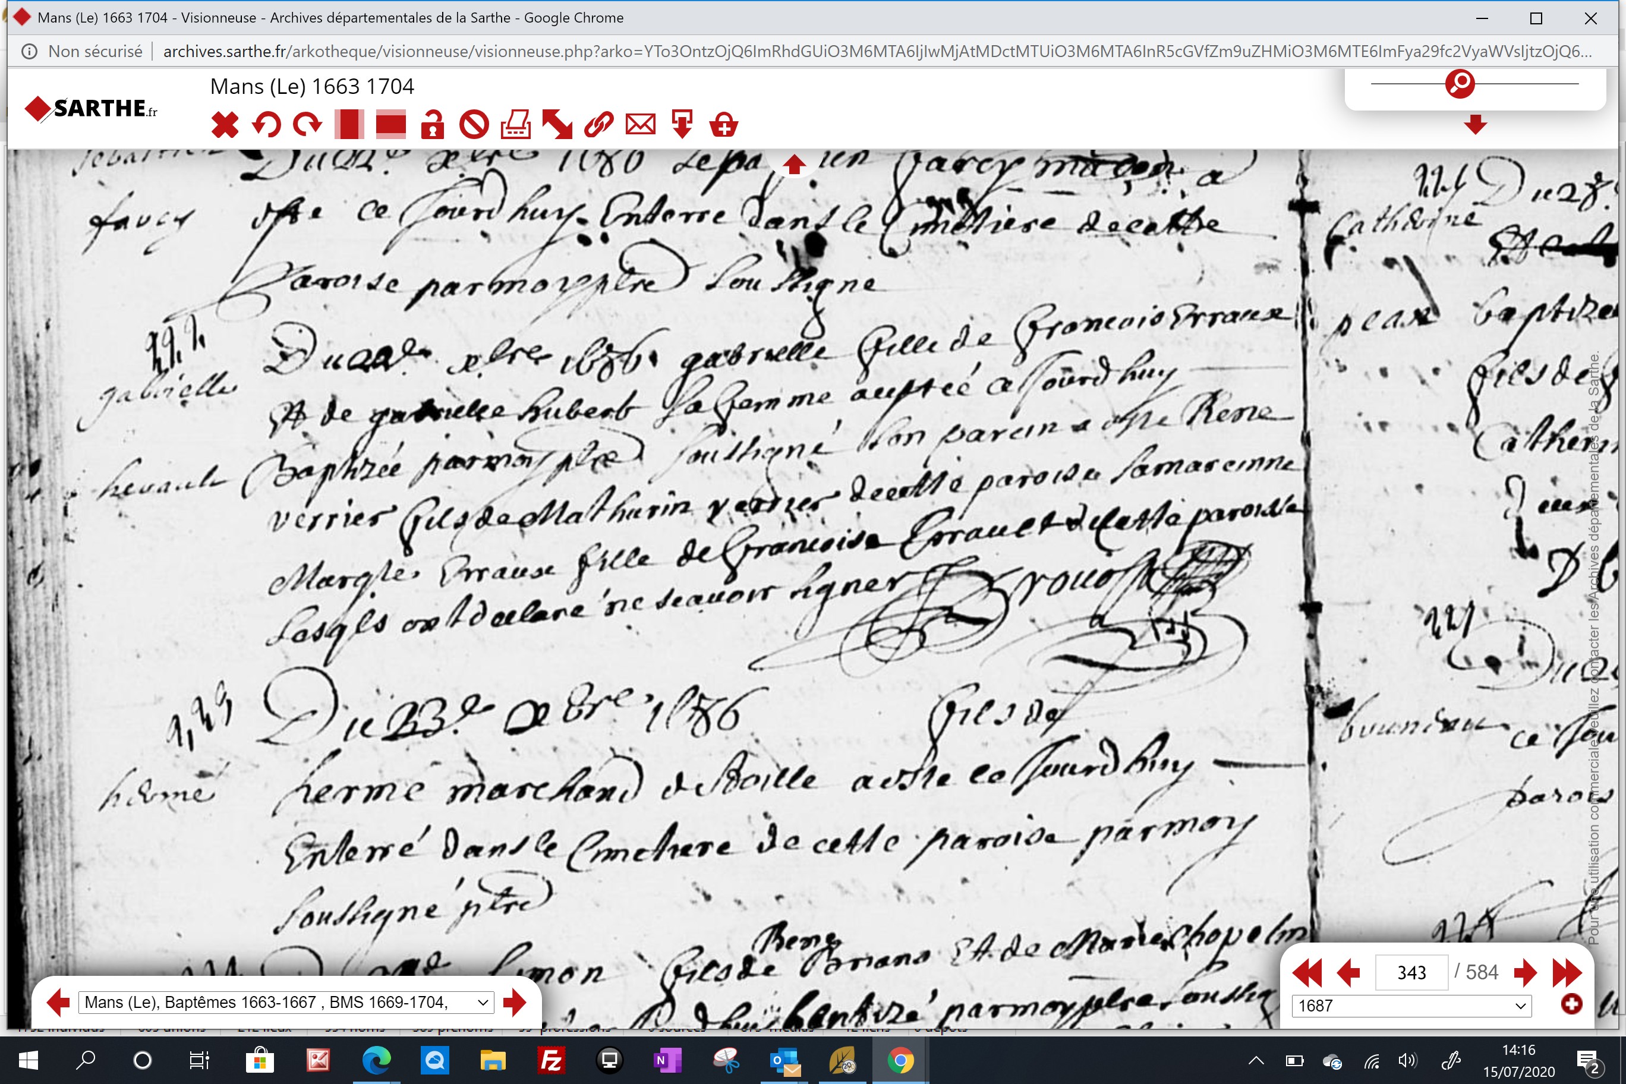
Task: Toggle the open padlock lock icon
Action: pyautogui.click(x=433, y=125)
